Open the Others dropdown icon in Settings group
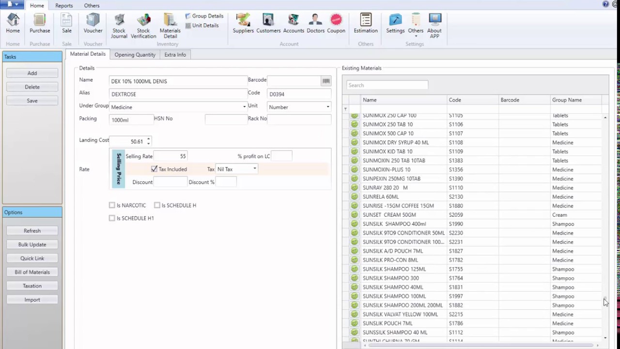 click(416, 25)
